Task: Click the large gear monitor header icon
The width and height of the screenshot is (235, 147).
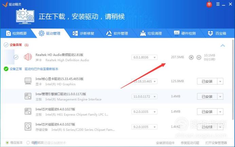Action: click(x=25, y=16)
